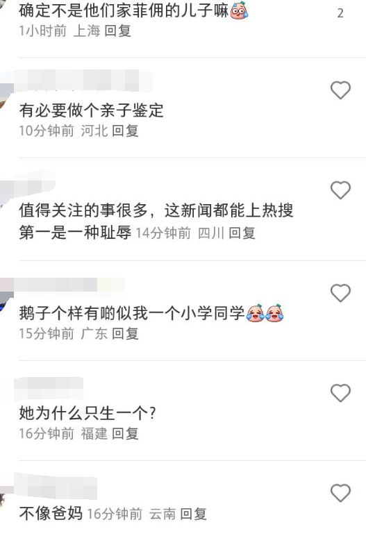366x536 pixels.
Task: Select comment text 确定不是他们家菲佣的儿子嘛
Action: 124,11
